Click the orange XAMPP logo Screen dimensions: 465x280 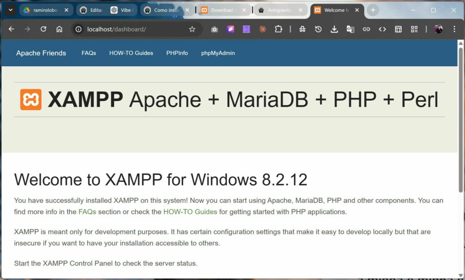[31, 100]
